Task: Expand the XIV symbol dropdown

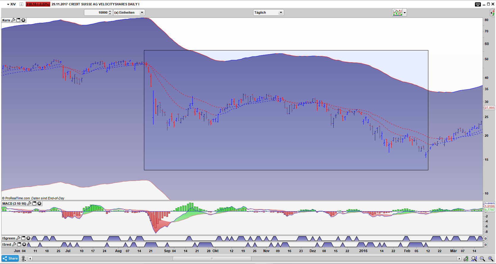Action: coord(8,4)
